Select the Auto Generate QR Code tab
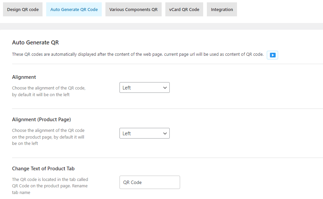The image size is (323, 199). coord(74,10)
